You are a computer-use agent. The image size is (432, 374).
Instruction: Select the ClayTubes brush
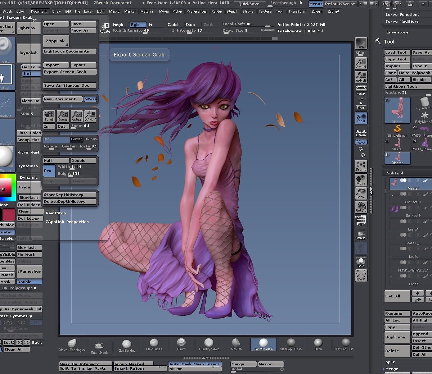tap(154, 345)
